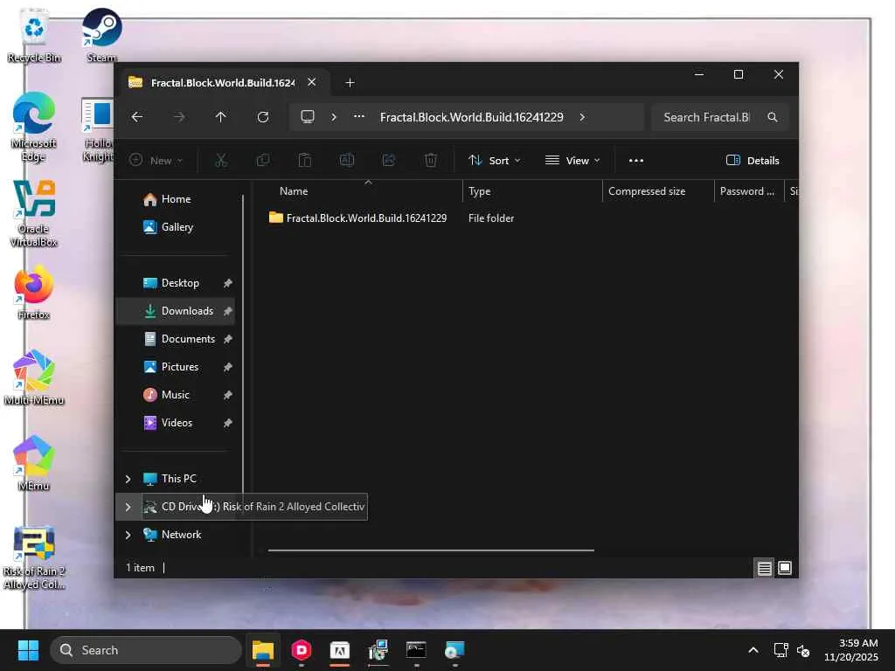
Task: Click the search magnifier icon in Explorer
Action: tap(773, 117)
